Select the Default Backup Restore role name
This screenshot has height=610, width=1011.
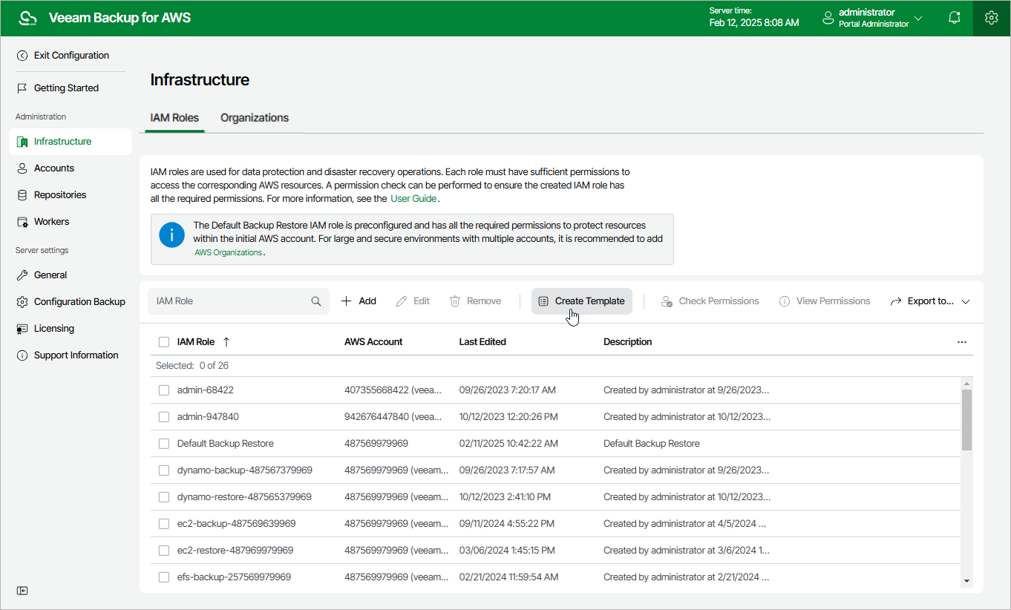[226, 444]
